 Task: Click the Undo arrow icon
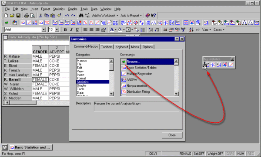67,16
